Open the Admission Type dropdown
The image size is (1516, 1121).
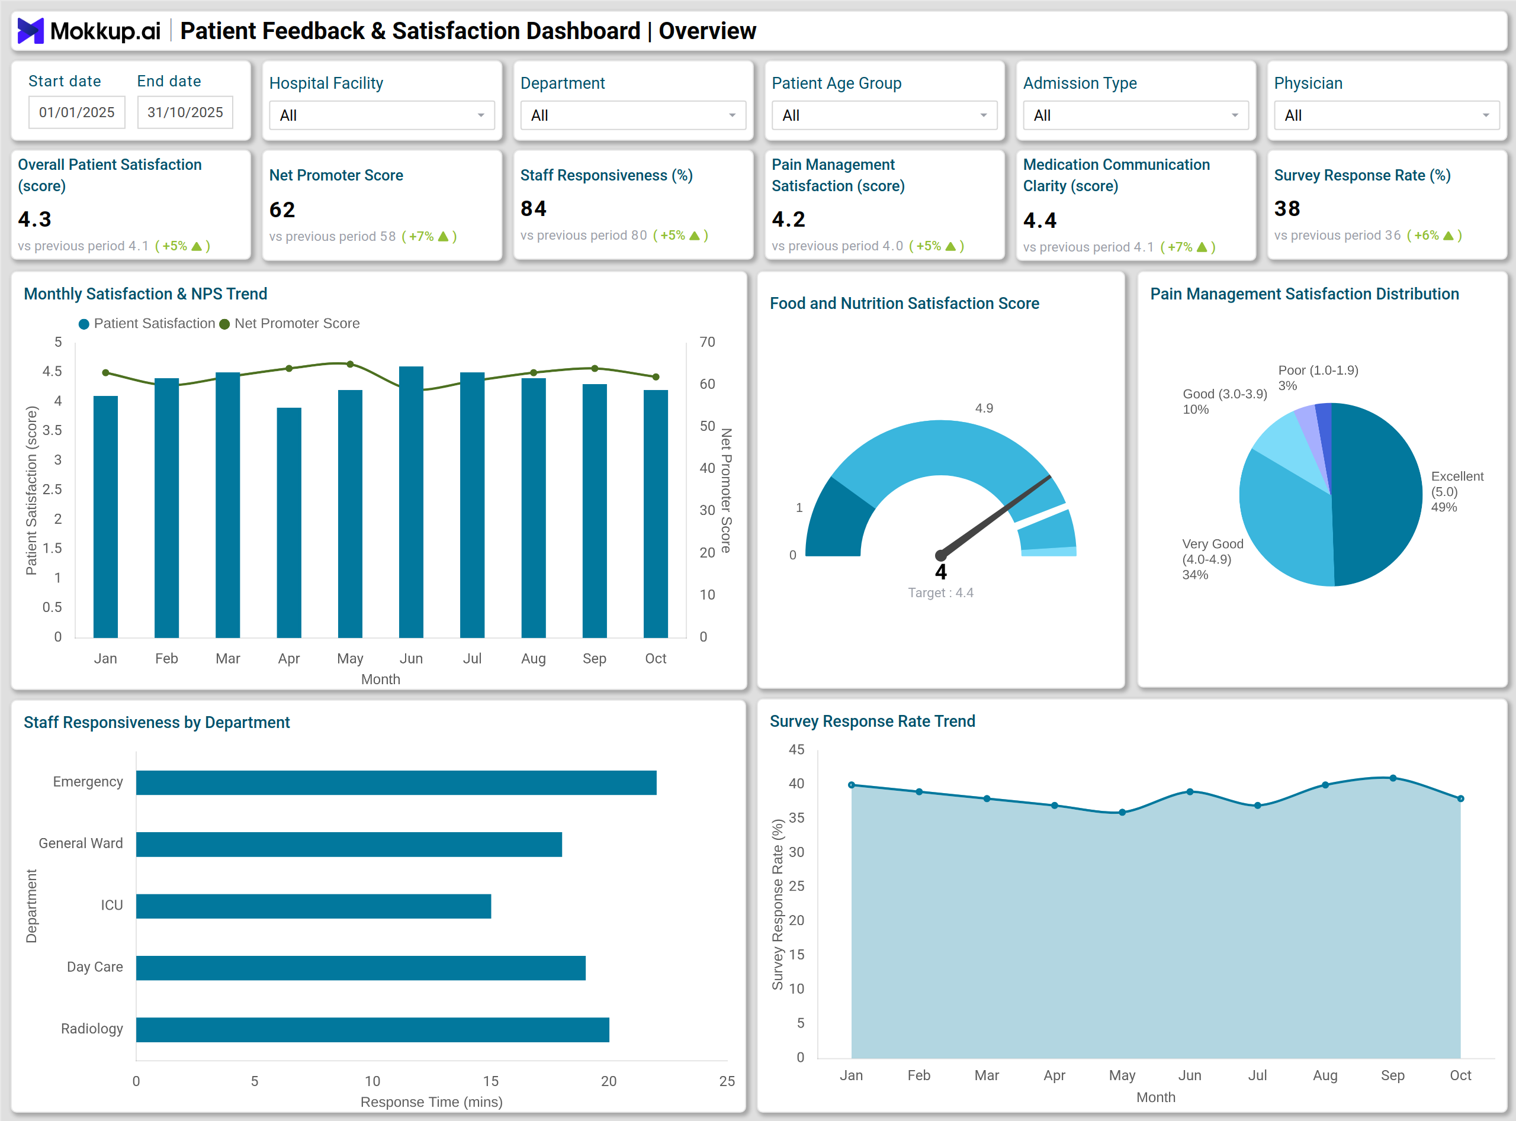[x=1135, y=115]
